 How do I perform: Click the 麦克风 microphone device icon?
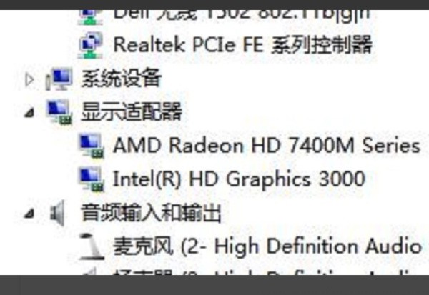pos(92,246)
